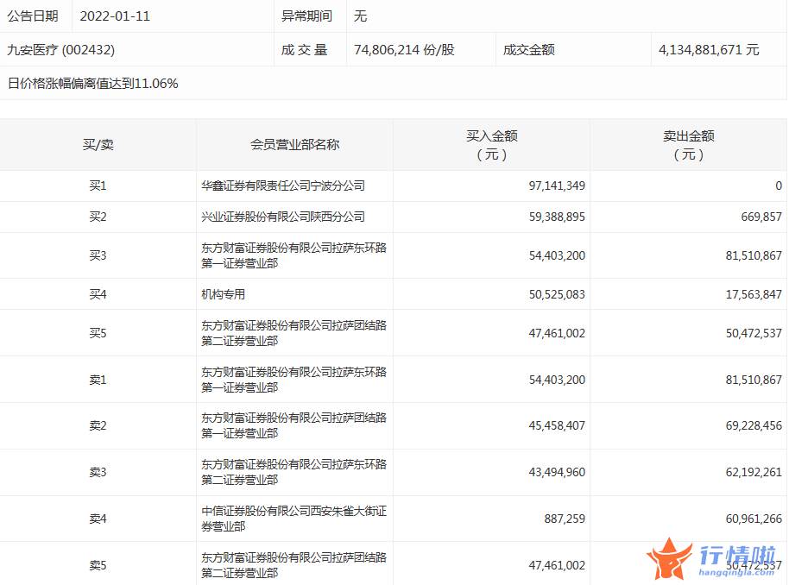789x585 pixels.
Task: Click the 异常期间 label
Action: pos(306,16)
